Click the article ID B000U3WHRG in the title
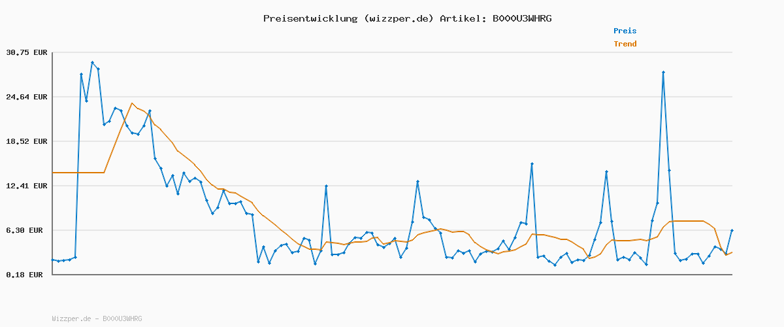The height and width of the screenshot is (327, 784). 521,18
